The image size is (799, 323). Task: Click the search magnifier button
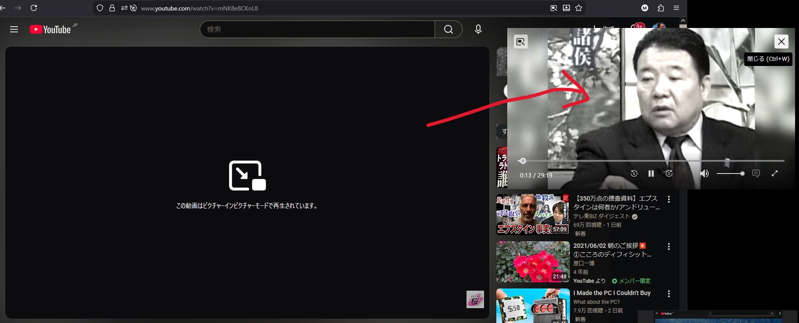click(x=448, y=29)
